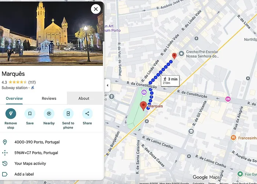Save Marquês to your places
Image resolution: width=257 pixels, height=184 pixels.
tap(30, 113)
